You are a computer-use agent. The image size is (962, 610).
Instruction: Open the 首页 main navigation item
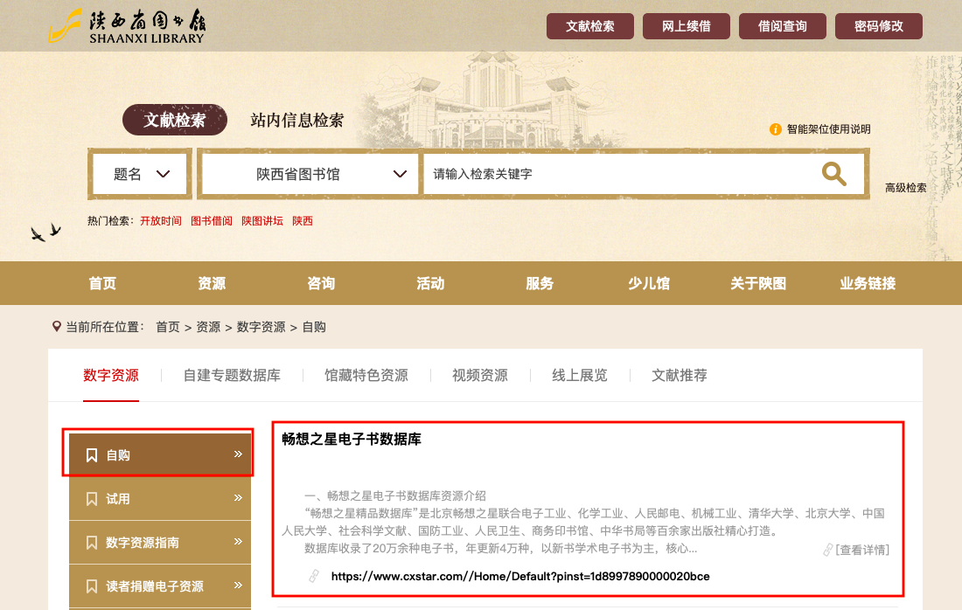102,283
